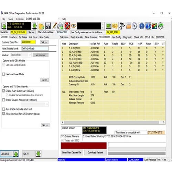
Task: Click the scanner with arrow icon
Action: pos(122,26)
